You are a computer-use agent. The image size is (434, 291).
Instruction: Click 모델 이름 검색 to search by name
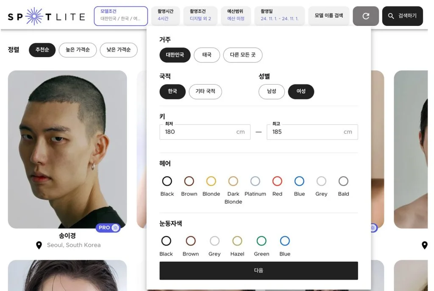click(x=328, y=15)
